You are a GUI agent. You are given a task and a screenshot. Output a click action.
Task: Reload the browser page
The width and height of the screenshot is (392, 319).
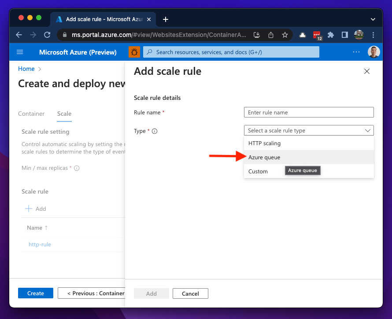coord(47,35)
